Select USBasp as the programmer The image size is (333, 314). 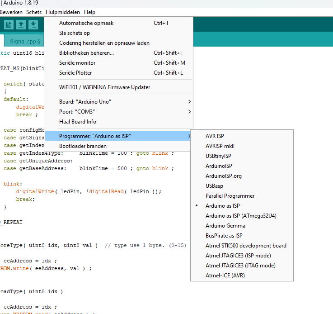tap(214, 186)
